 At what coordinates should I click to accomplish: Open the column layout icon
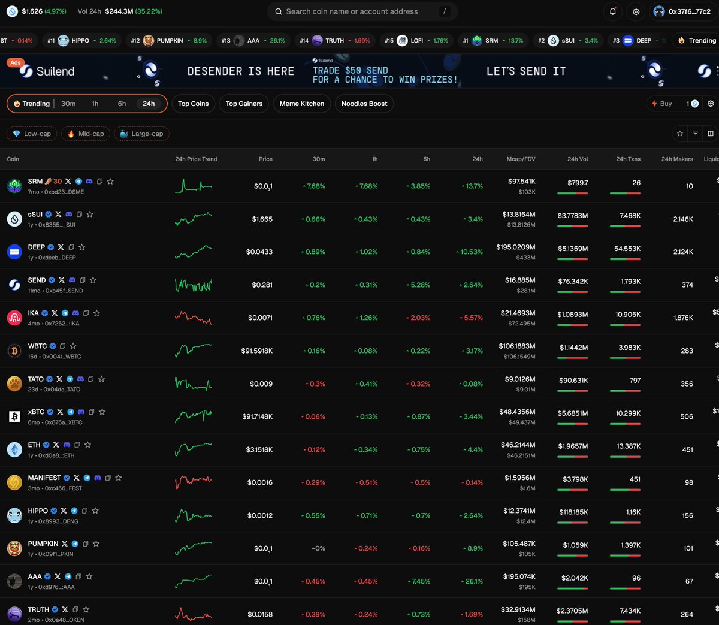tap(711, 134)
